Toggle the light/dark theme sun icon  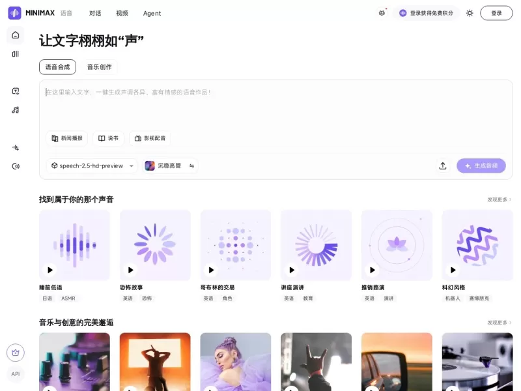pyautogui.click(x=470, y=12)
